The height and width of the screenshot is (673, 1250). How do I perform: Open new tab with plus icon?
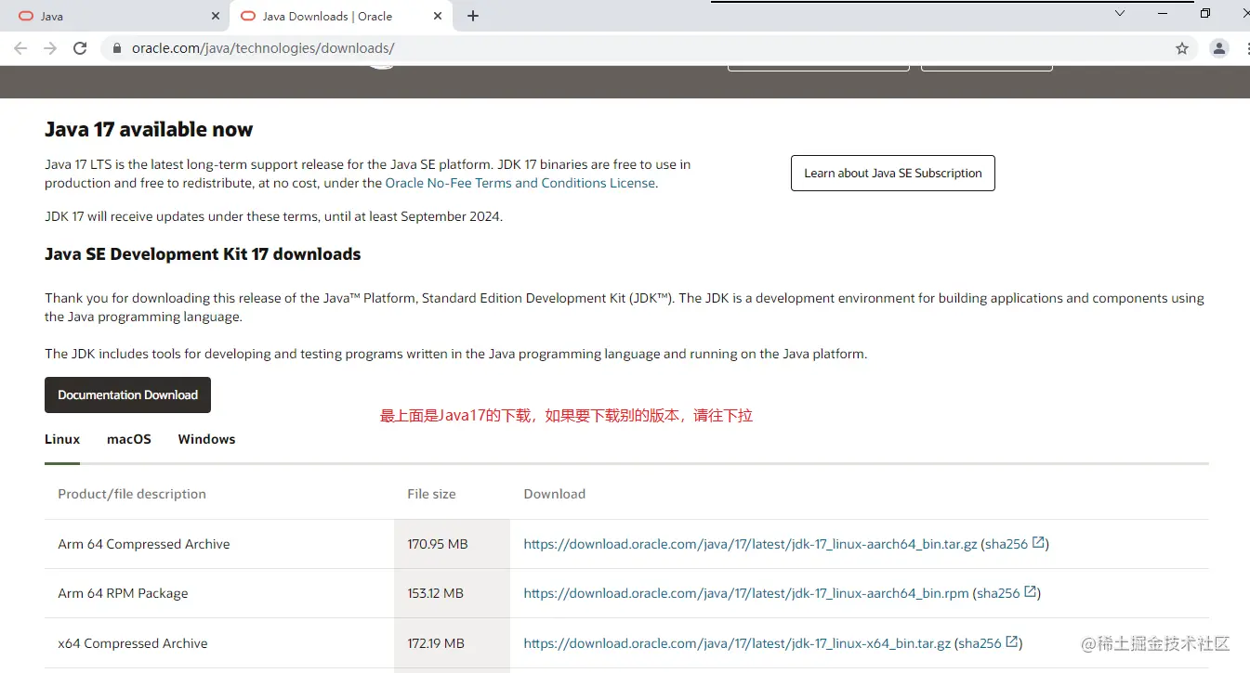pos(473,16)
